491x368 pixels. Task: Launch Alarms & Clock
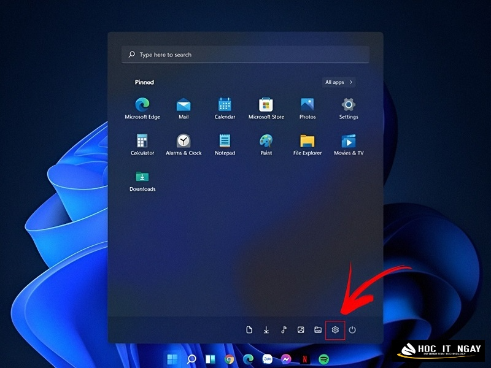pos(184,145)
